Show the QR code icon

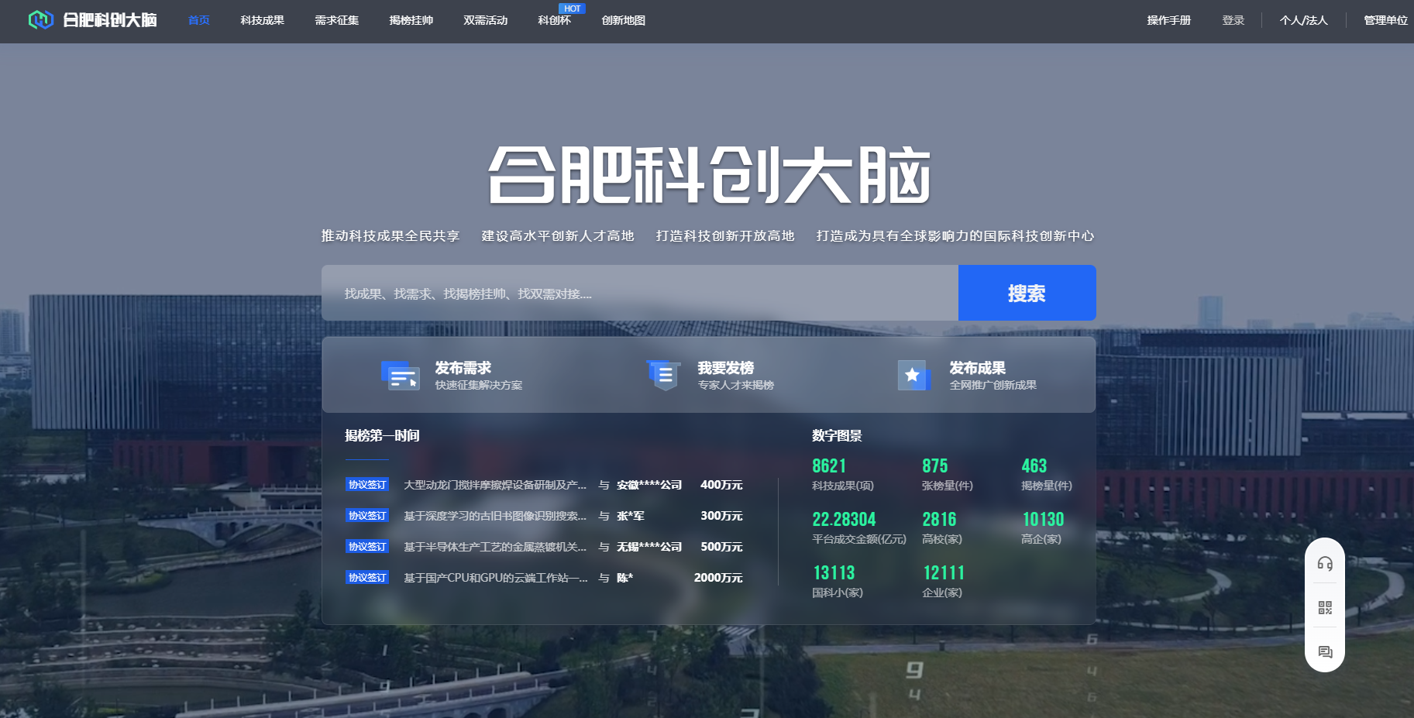(x=1325, y=608)
